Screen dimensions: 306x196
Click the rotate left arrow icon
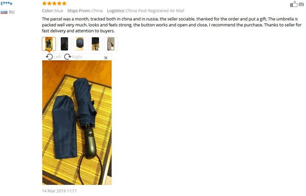click(49, 57)
